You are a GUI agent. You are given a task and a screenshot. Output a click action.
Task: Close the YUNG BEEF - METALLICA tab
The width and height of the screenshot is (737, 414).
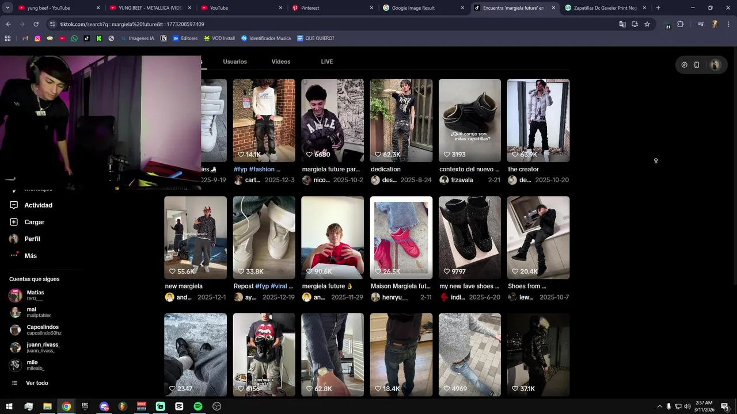[x=189, y=8]
